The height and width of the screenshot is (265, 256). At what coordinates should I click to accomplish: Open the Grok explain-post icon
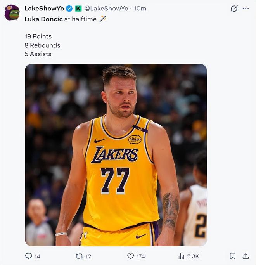pos(234,9)
